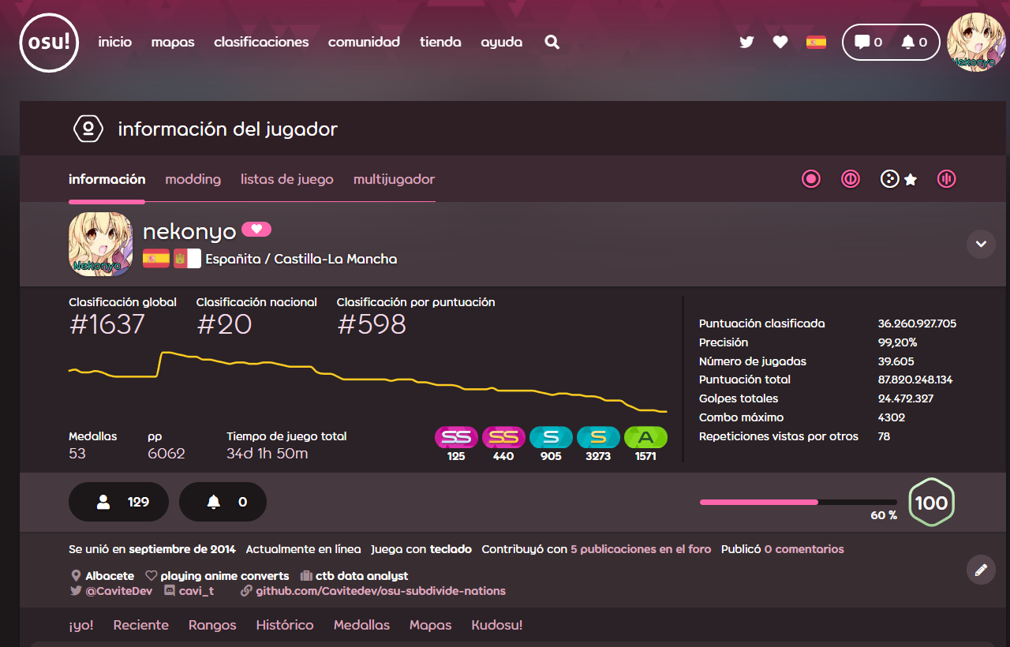1010x647 pixels.
Task: Click the Albacete location text
Action: point(110,576)
